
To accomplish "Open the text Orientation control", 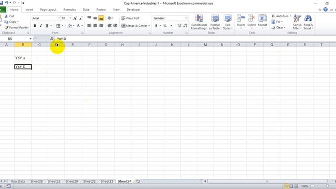I will [x=110, y=18].
